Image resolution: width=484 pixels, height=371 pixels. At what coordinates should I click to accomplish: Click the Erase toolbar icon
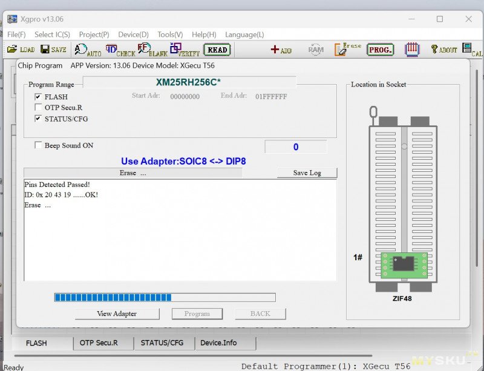coord(348,50)
